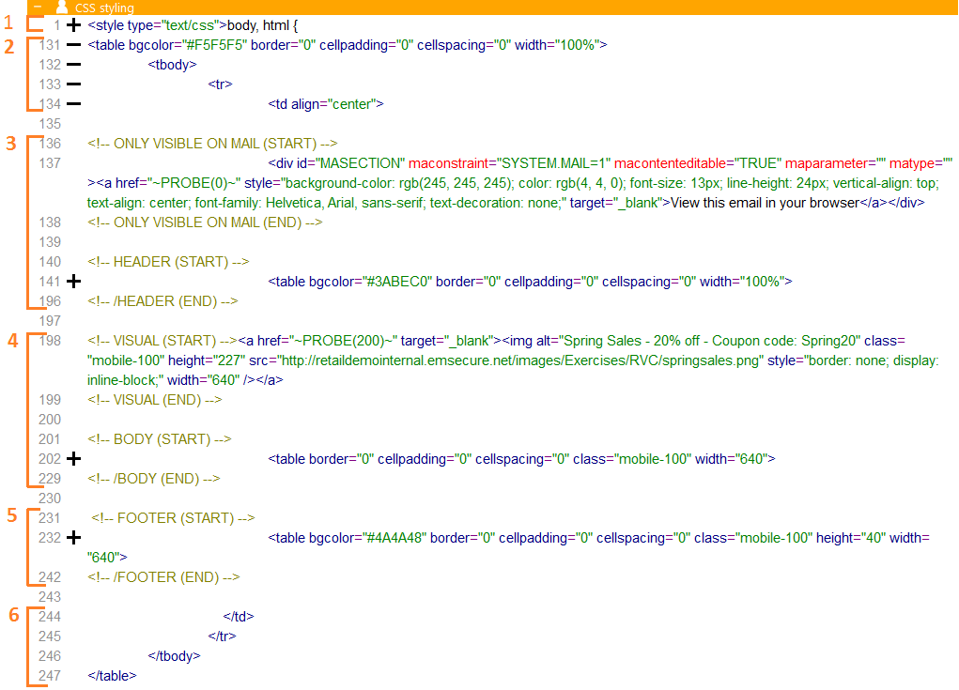Viewport: 959px width, 690px height.
Task: Fold the td align center on line 134
Action: pos(74,104)
